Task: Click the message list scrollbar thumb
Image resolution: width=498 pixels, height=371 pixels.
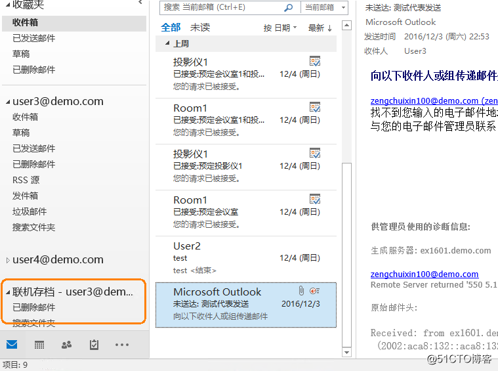Action: click(x=347, y=255)
